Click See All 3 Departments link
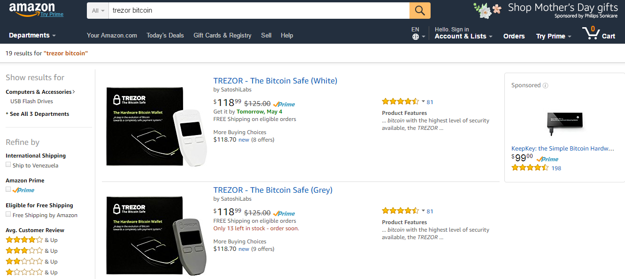Viewport: 625px width, 279px height. (x=39, y=114)
